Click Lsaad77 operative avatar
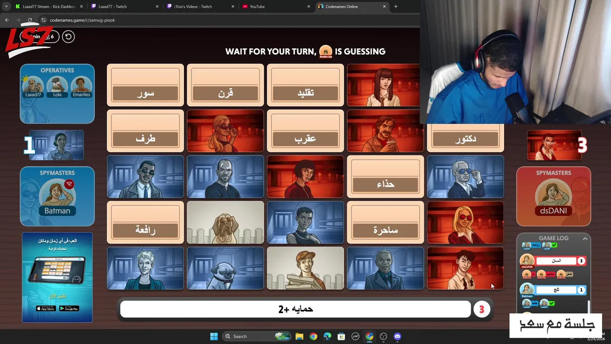This screenshot has width=611, height=344. (33, 86)
